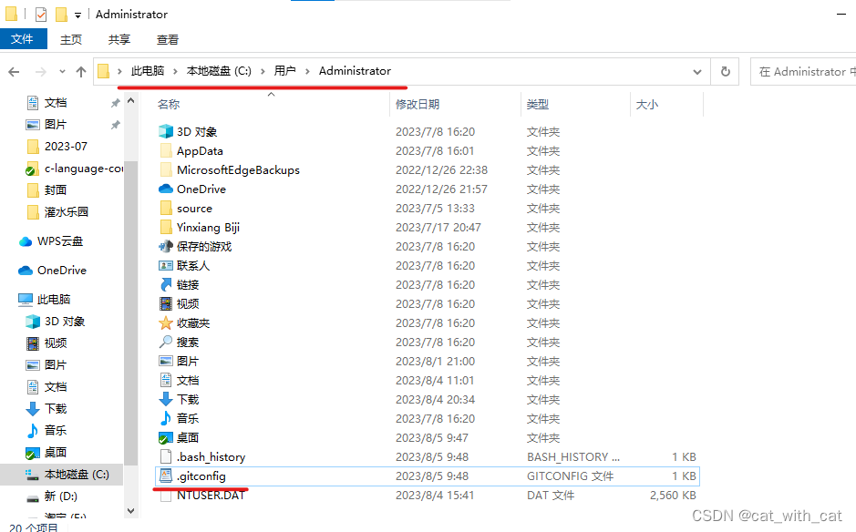
Task: Refresh the current folder view
Action: click(726, 71)
